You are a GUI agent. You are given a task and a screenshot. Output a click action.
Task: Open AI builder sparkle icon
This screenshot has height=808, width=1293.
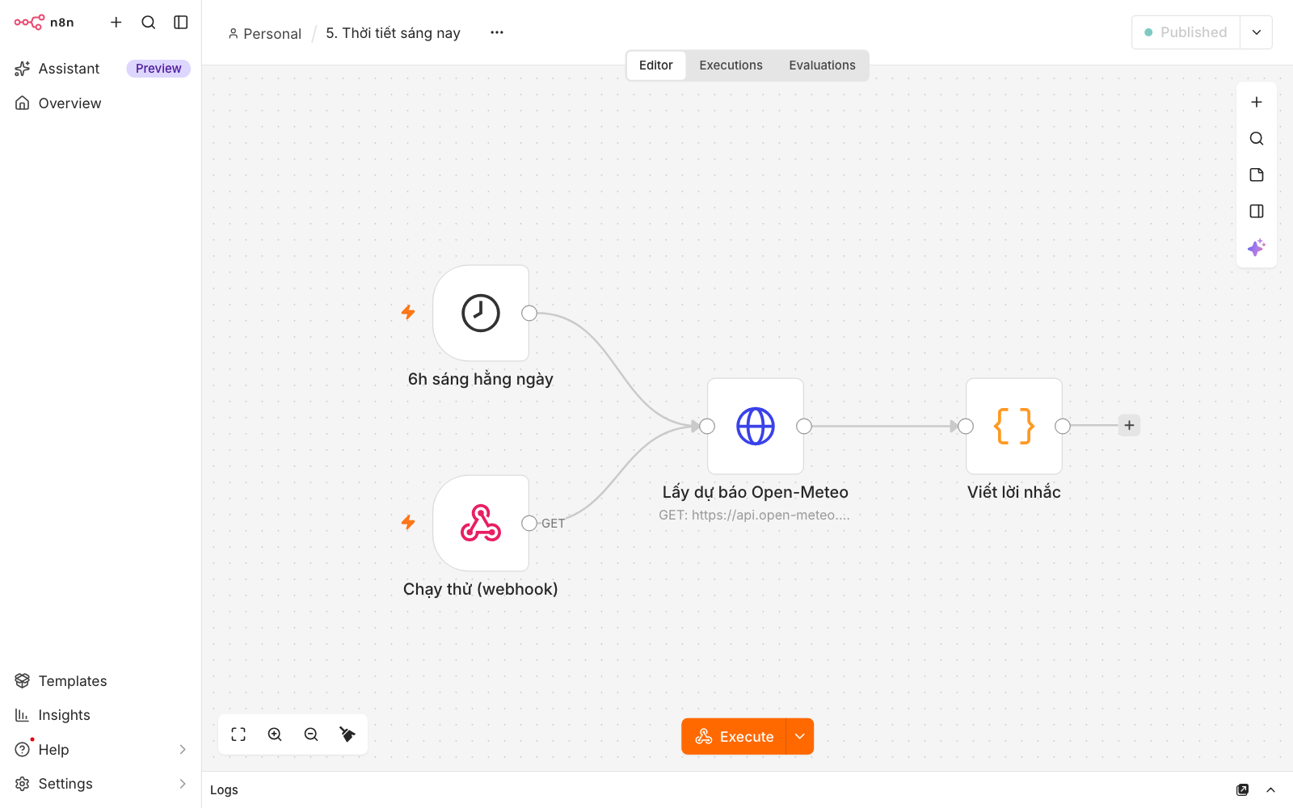[1257, 248]
